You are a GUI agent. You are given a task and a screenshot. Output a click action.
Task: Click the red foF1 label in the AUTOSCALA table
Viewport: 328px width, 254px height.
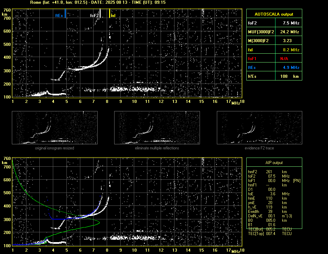coord(252,59)
